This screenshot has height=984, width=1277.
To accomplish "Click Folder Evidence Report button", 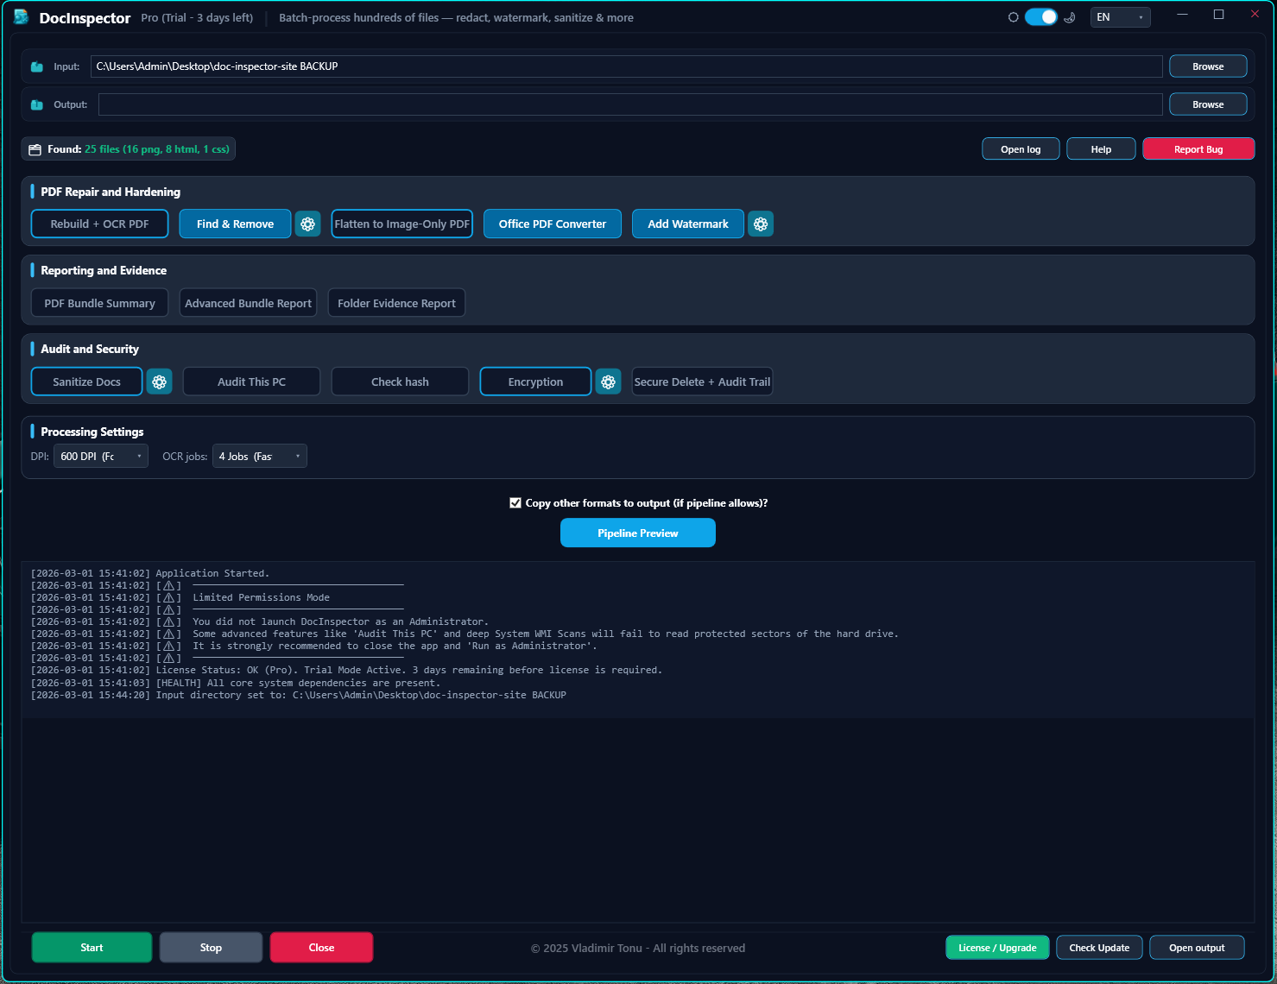I will click(x=396, y=303).
